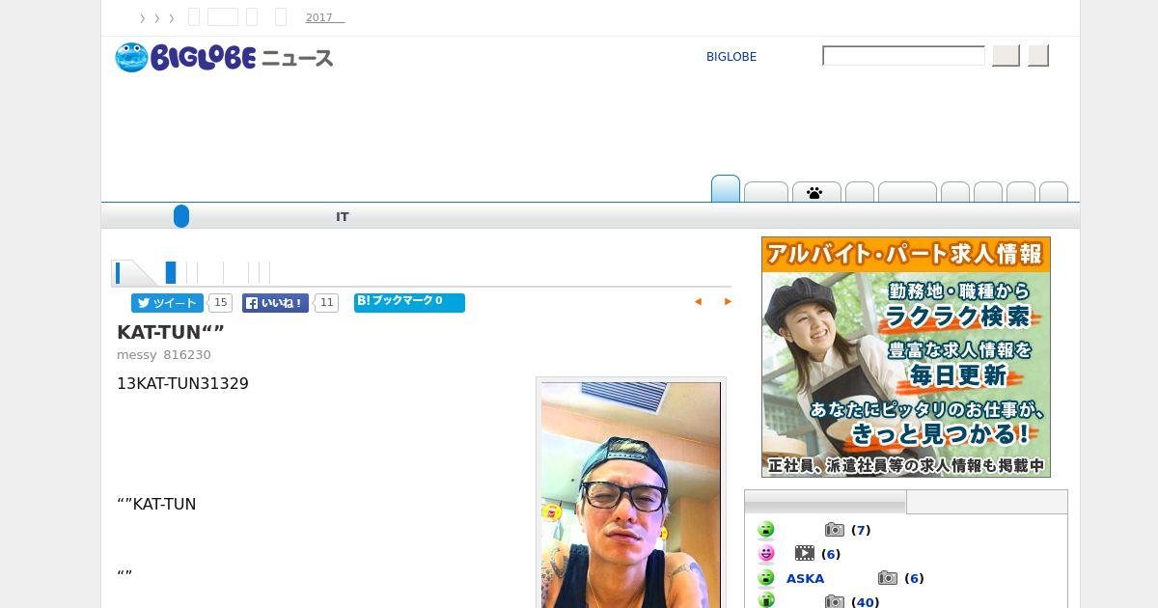Image resolution: width=1158 pixels, height=608 pixels.
Task: Click the second small button right of the search field
Action: tap(1038, 56)
